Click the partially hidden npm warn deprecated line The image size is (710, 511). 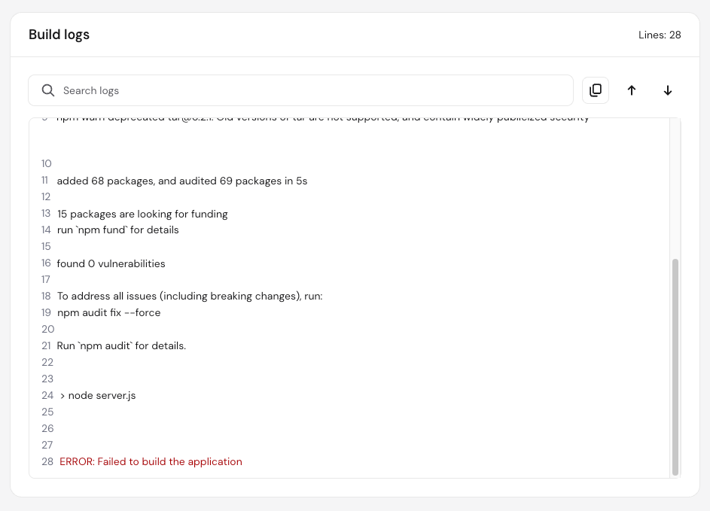click(322, 119)
